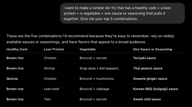Click the Healthy Carb column header
This screenshot has height=107, width=192.
coord(17,49)
